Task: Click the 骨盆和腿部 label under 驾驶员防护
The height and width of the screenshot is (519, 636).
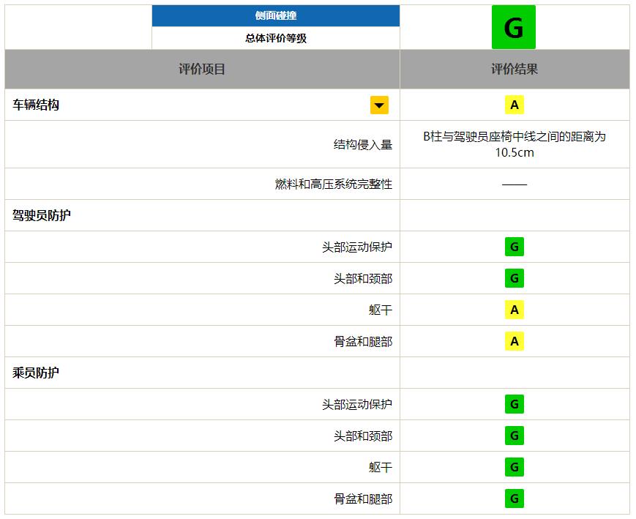Action: point(363,342)
